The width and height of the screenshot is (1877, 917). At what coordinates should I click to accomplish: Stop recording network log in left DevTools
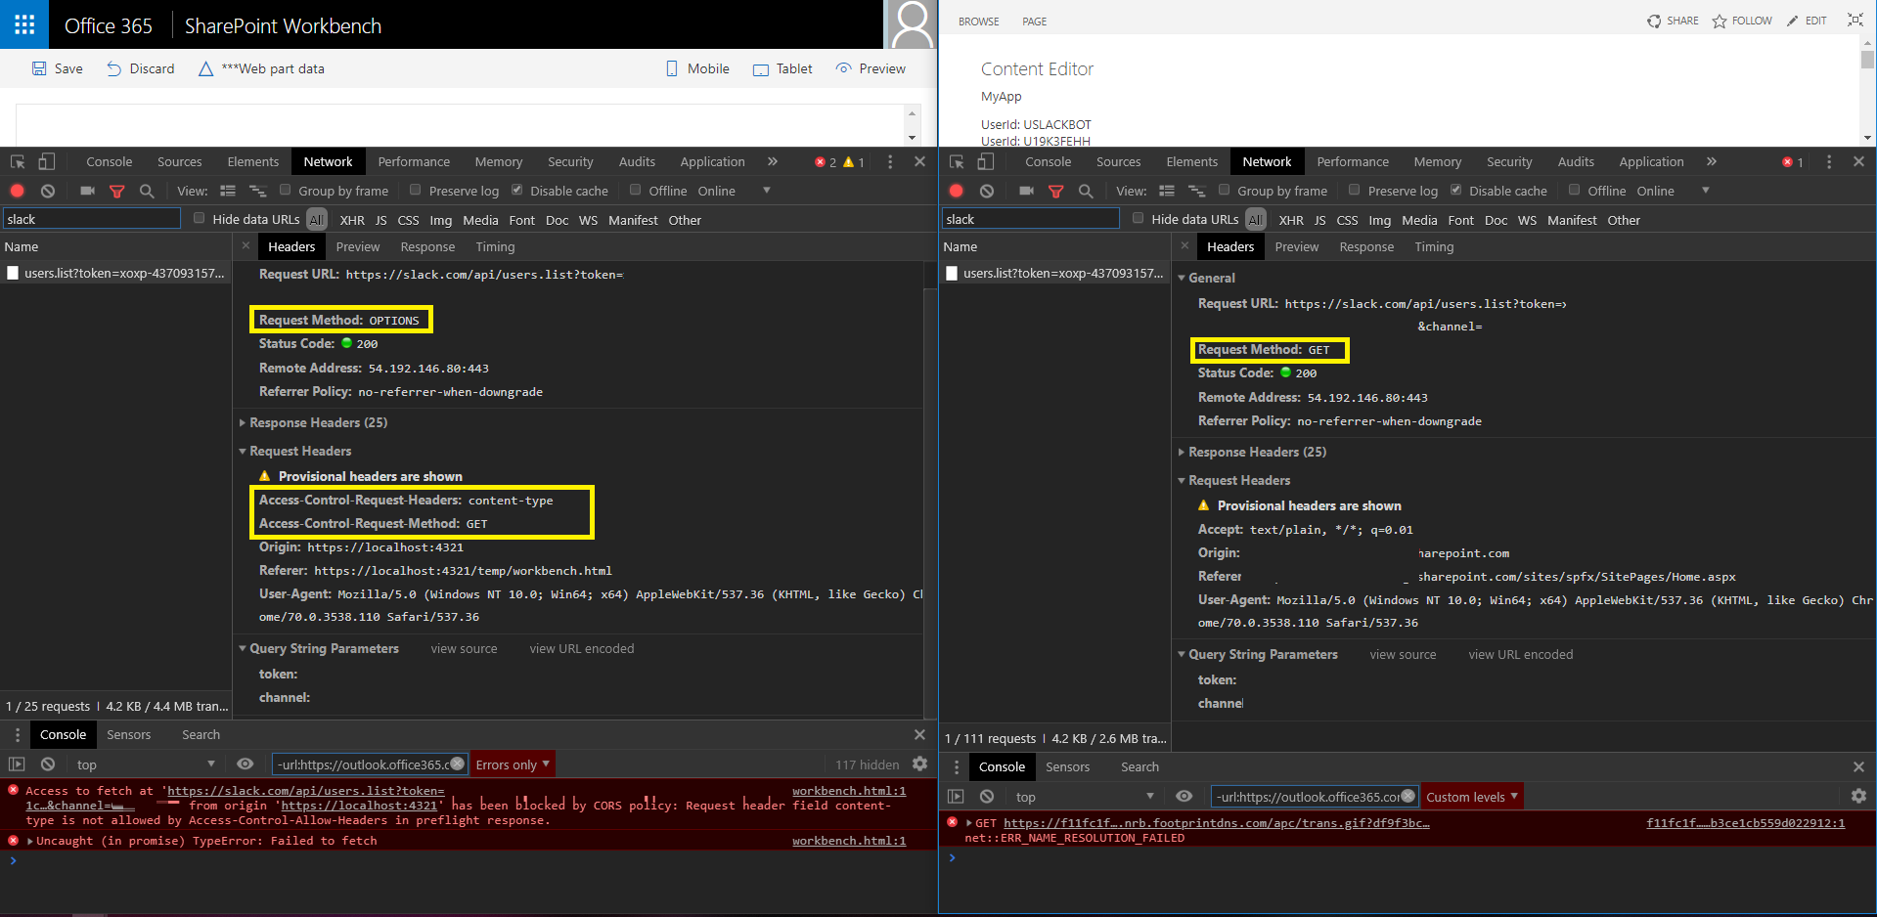tap(16, 191)
